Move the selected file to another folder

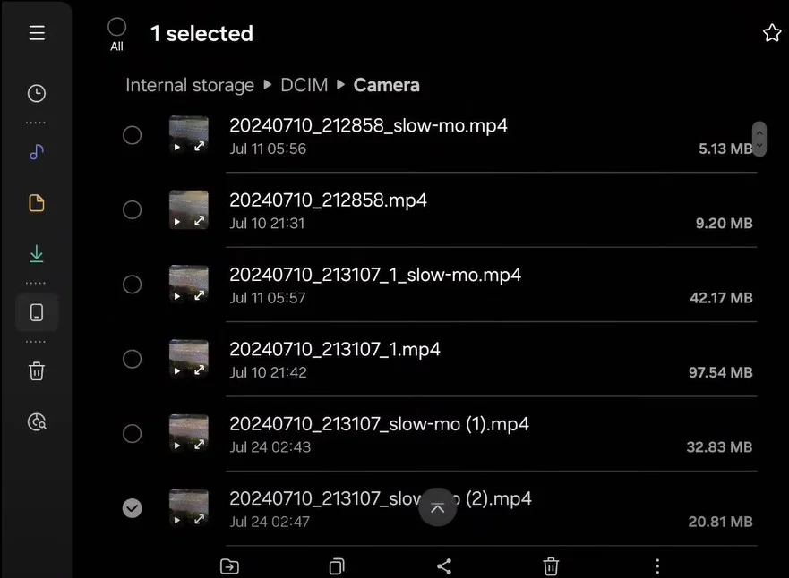pyautogui.click(x=229, y=565)
